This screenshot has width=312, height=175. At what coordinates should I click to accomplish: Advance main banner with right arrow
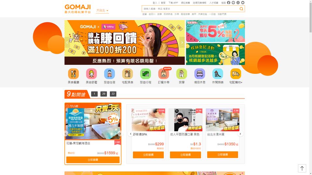[182, 42]
